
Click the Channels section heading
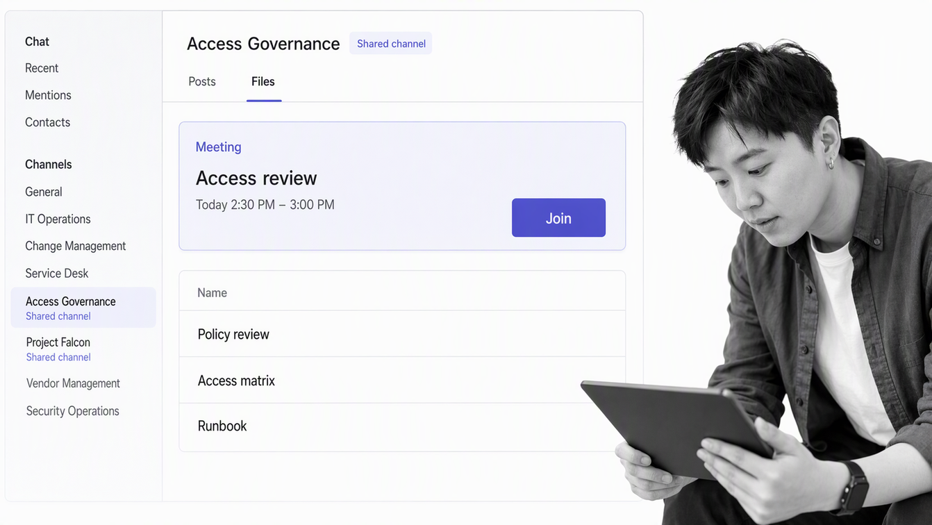coord(49,165)
